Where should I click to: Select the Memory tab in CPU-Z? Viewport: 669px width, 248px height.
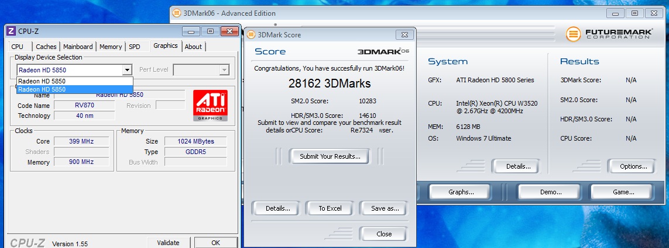[111, 47]
